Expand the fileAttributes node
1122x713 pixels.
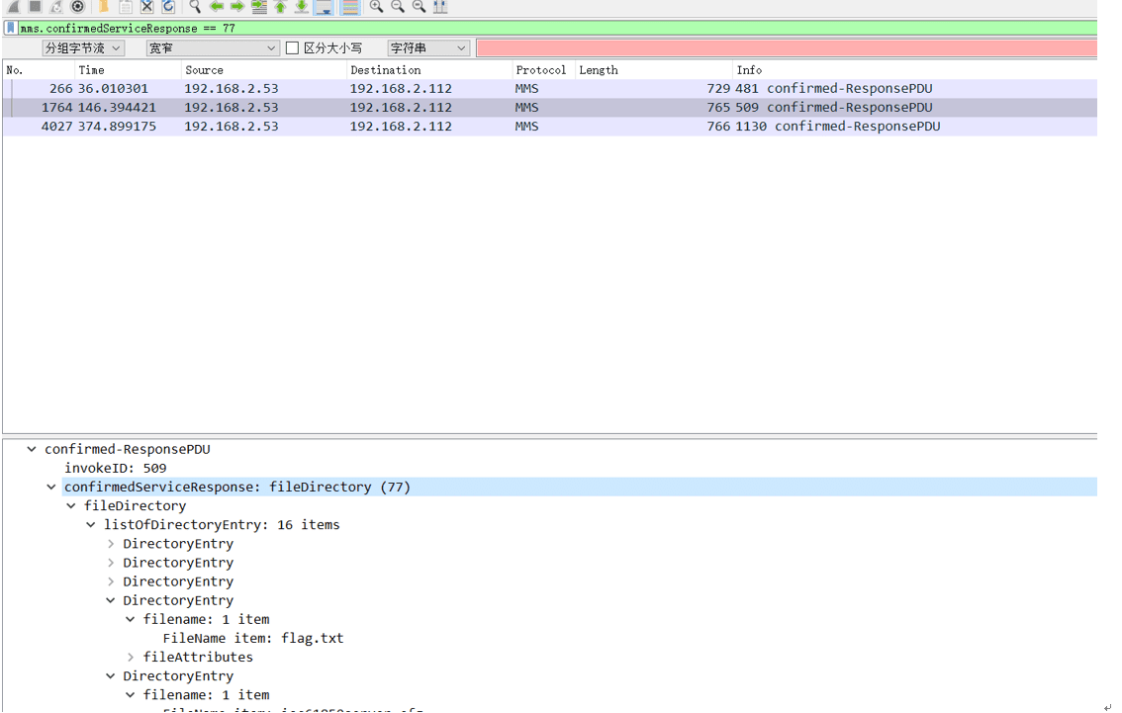point(131,658)
